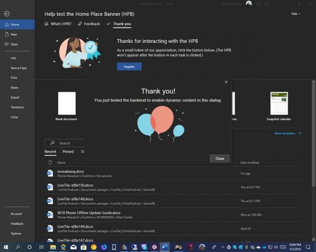The image size is (316, 252).
Task: Click the Word icon beside LiveTile-s08x150.docx
Action: coord(50,187)
